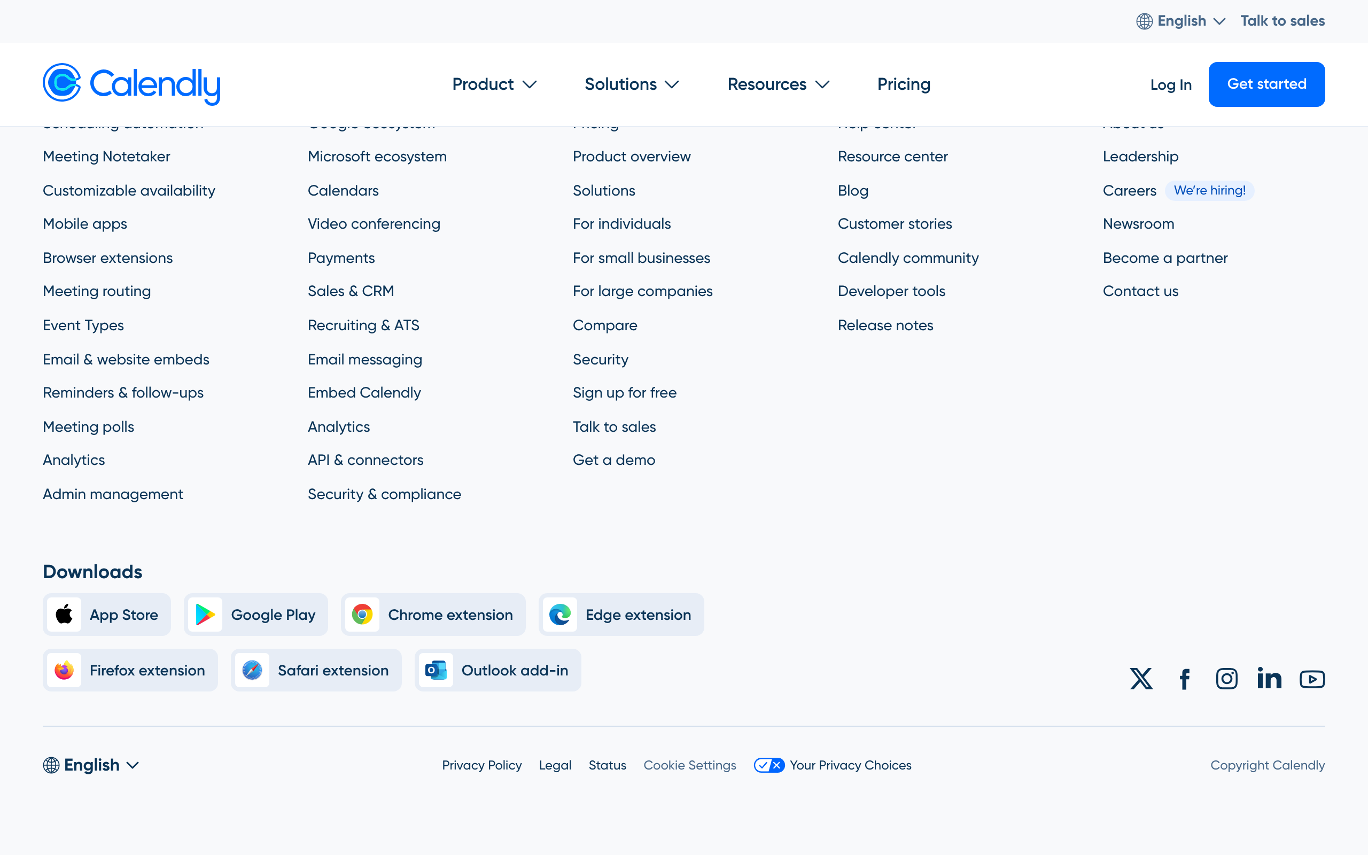Click the Chrome extension download icon
Viewport: 1368px width, 855px height.
pos(362,615)
